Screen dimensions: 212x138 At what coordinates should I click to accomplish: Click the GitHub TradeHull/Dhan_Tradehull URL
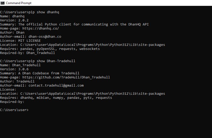(x=66, y=77)
